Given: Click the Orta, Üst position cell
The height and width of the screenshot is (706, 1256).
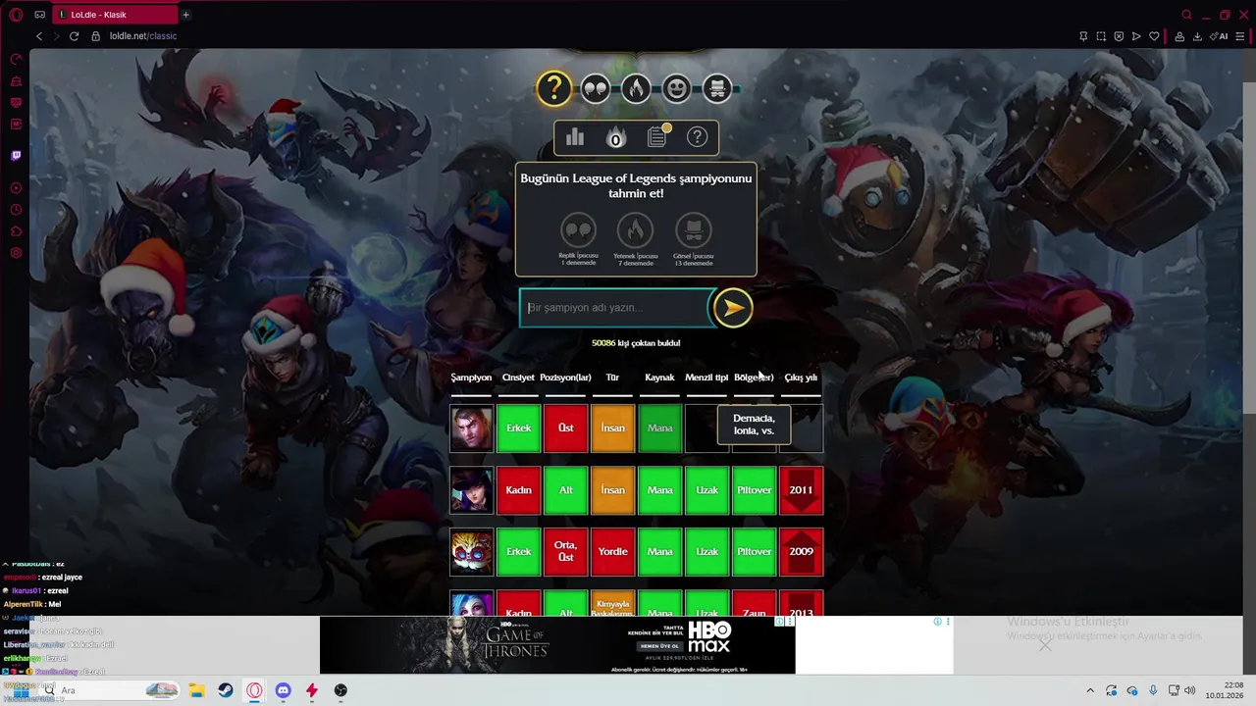Looking at the screenshot, I should click(x=565, y=552).
